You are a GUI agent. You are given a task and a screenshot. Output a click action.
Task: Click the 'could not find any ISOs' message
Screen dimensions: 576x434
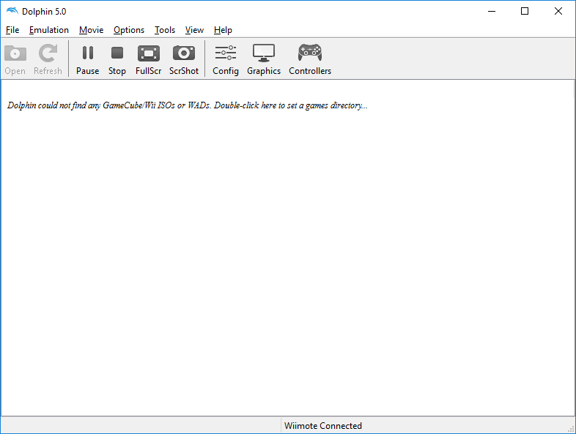click(188, 105)
